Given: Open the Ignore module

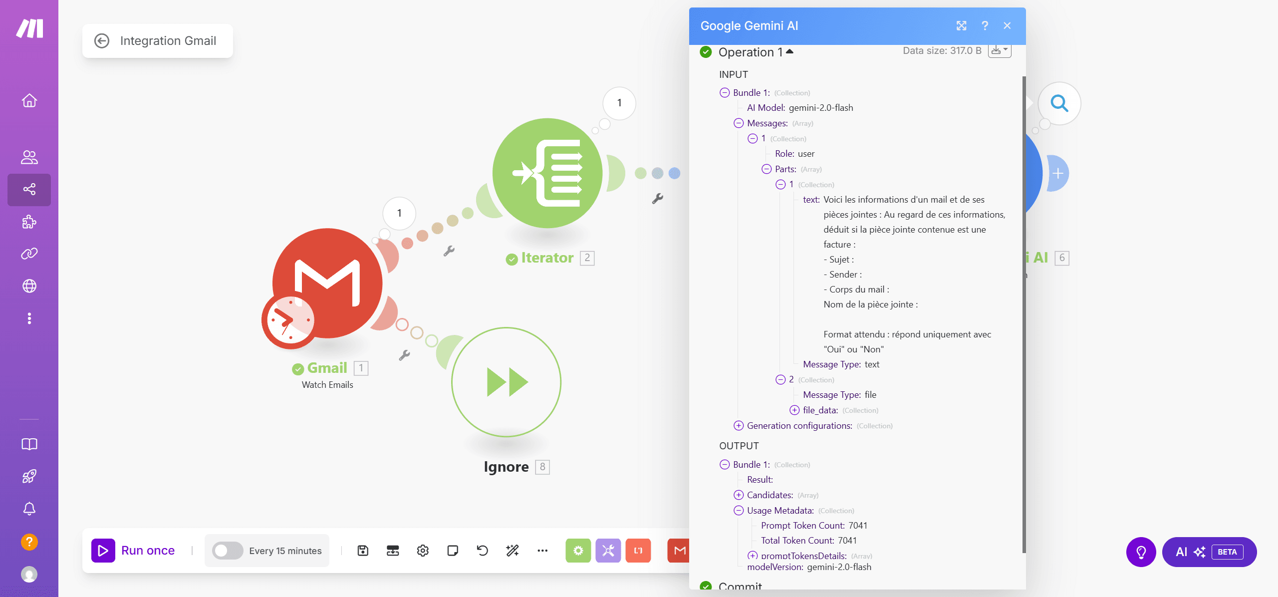Looking at the screenshot, I should click(x=507, y=382).
